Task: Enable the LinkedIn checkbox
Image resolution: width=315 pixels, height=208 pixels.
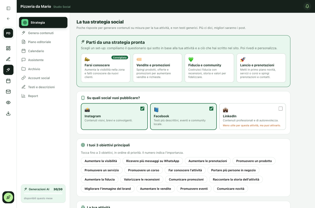Action: coord(281,108)
